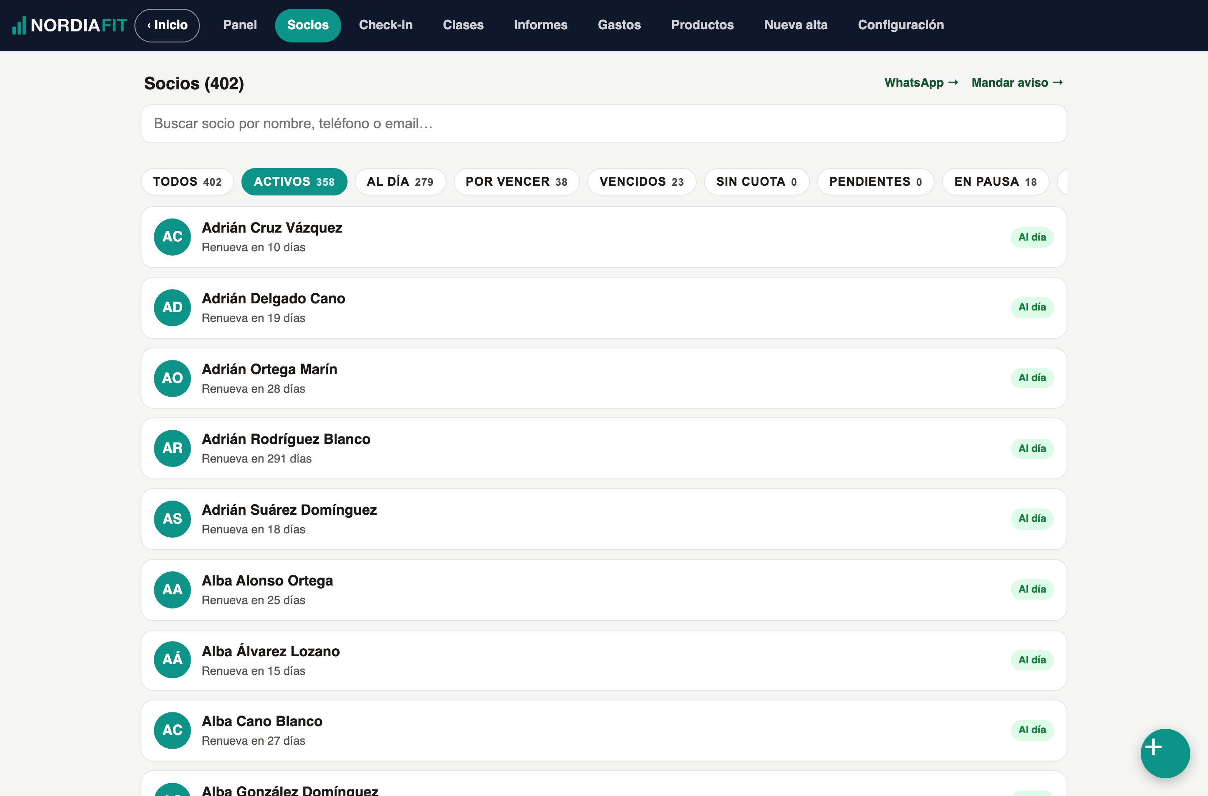Select the name Alba Cano Blanco
Viewport: 1208px width, 796px height.
262,721
